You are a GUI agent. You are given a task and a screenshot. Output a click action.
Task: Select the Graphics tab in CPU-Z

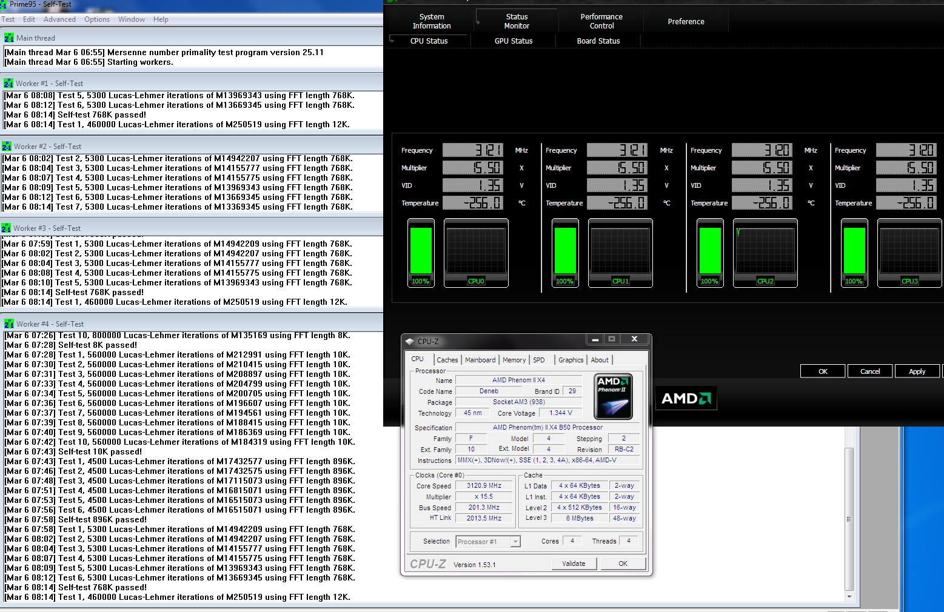coord(571,360)
